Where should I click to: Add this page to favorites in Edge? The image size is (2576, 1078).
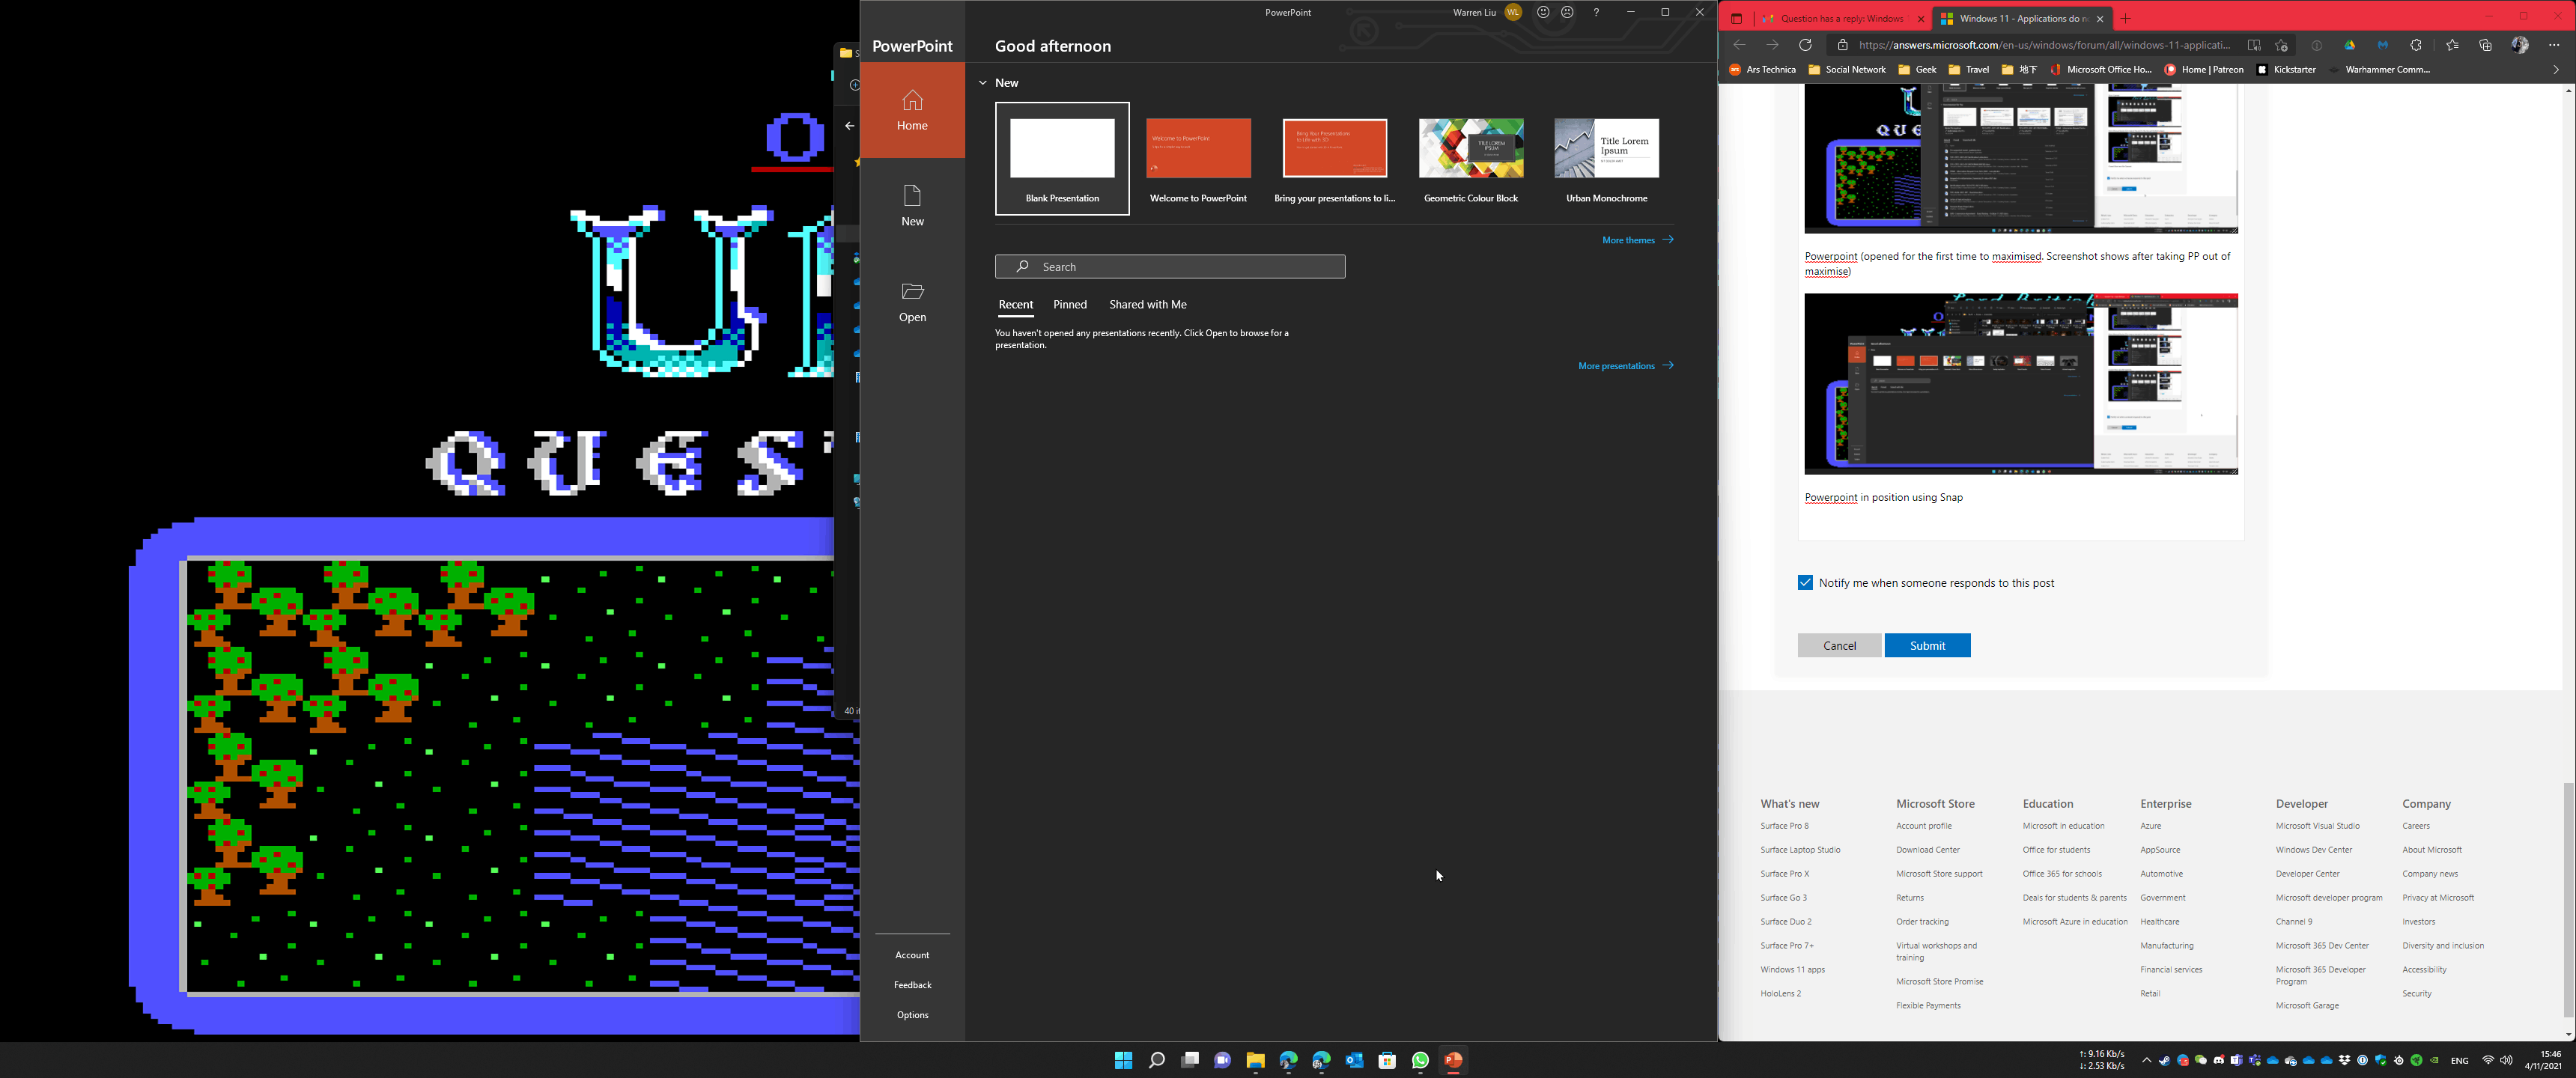pos(2281,45)
